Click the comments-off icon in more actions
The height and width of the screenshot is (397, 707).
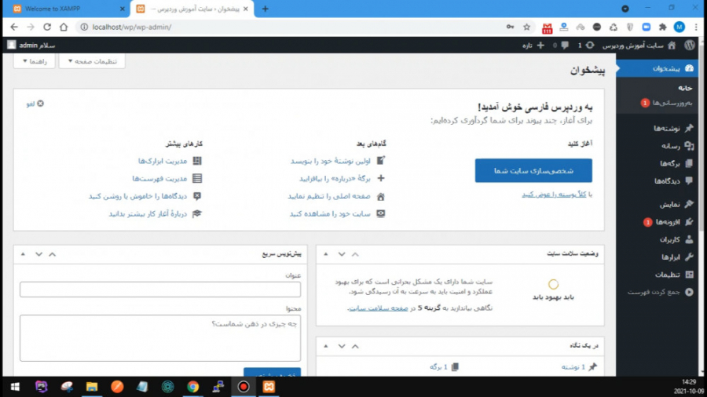(x=197, y=196)
